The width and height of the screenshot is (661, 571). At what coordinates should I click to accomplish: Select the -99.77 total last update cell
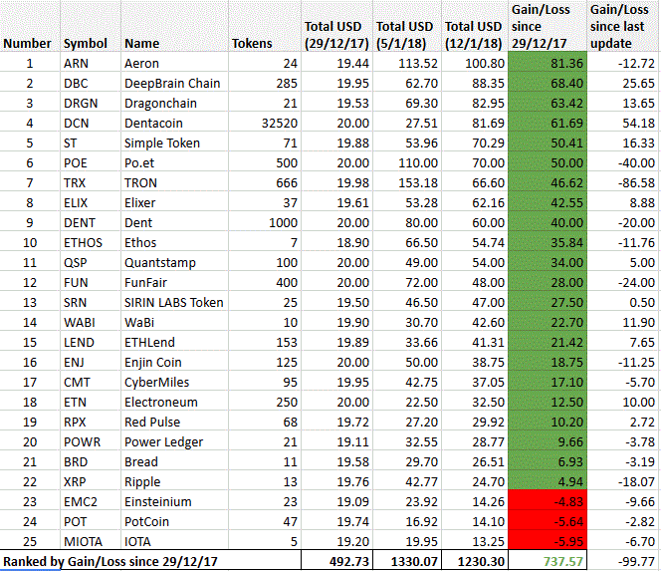[624, 561]
